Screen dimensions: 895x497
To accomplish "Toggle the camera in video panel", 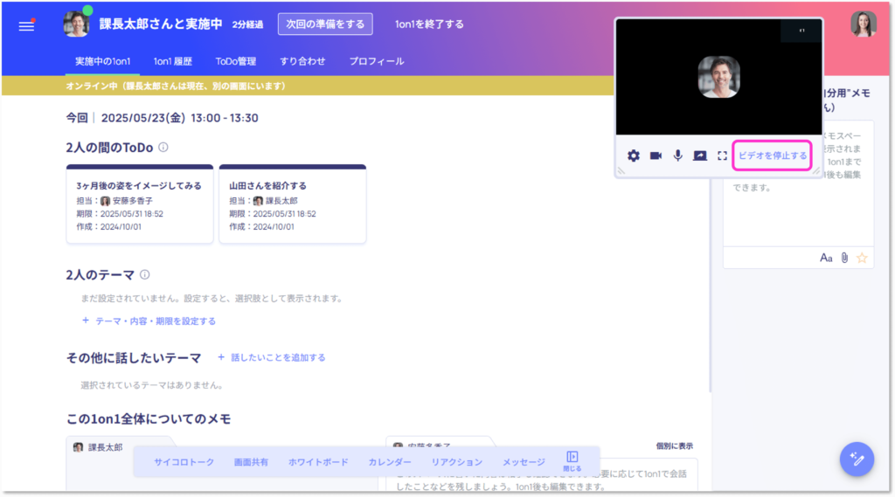I will (x=656, y=155).
